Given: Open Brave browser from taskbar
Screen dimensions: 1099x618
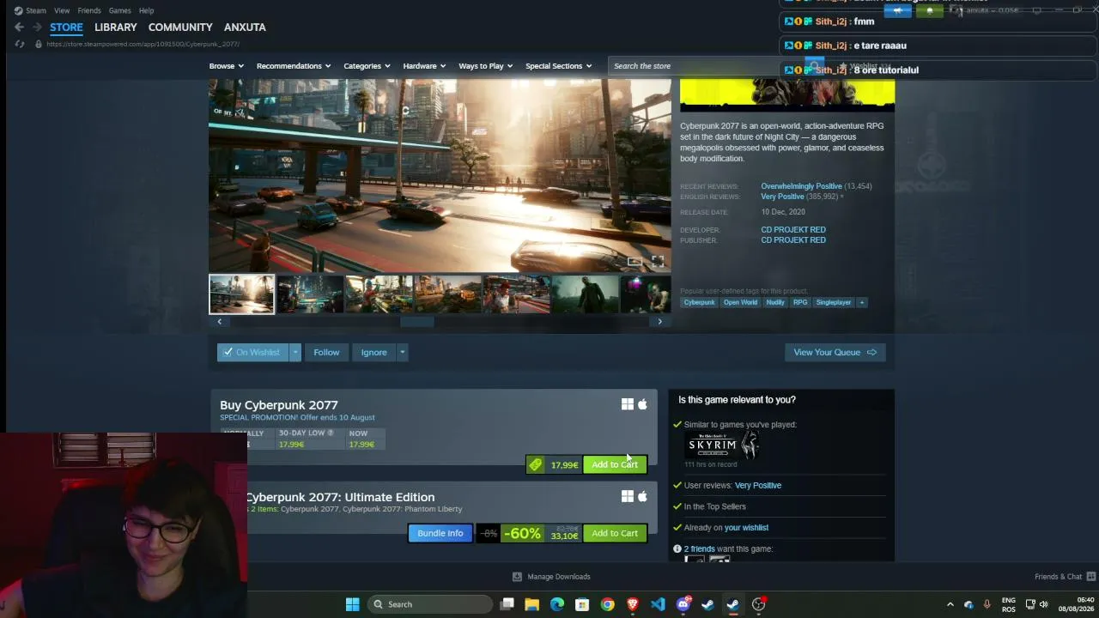Looking at the screenshot, I should pos(633,604).
